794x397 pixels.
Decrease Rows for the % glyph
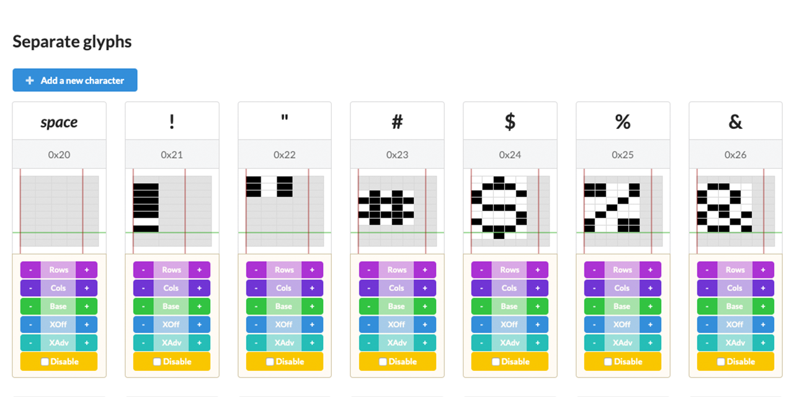coord(594,270)
